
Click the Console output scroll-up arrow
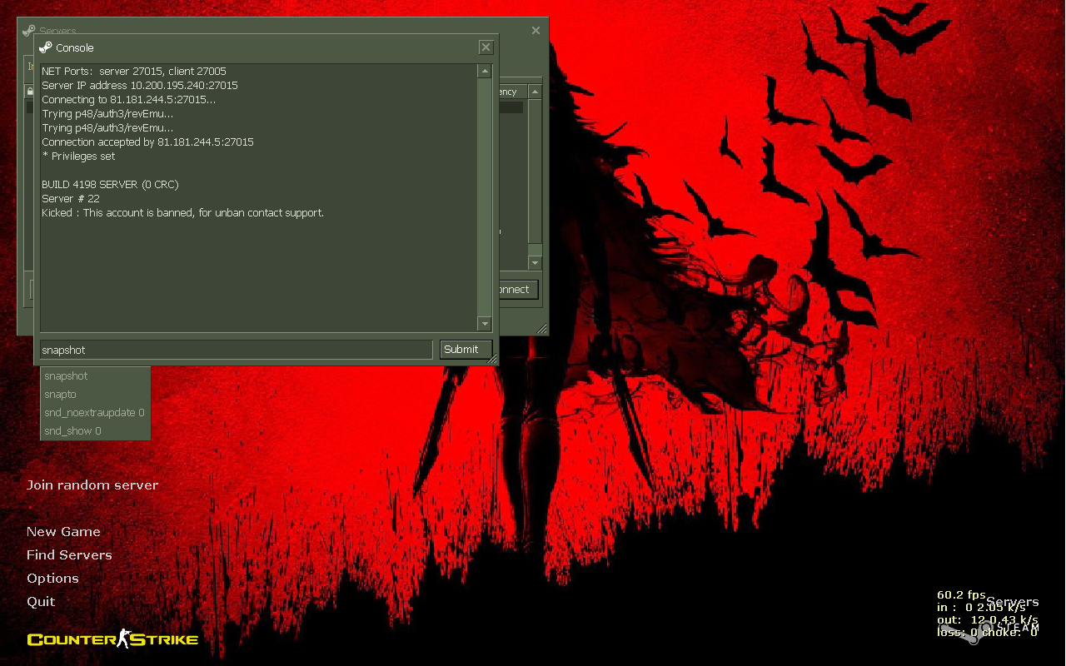485,72
